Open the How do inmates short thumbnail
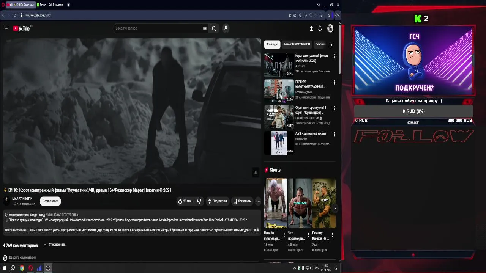 click(x=276, y=203)
